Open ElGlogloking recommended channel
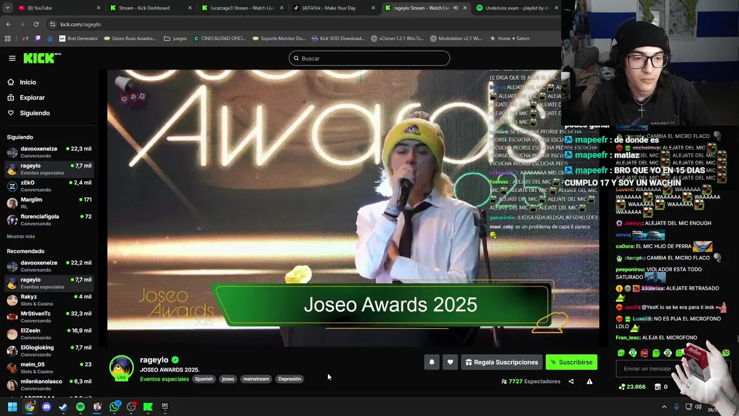This screenshot has height=416, width=739. (49, 351)
